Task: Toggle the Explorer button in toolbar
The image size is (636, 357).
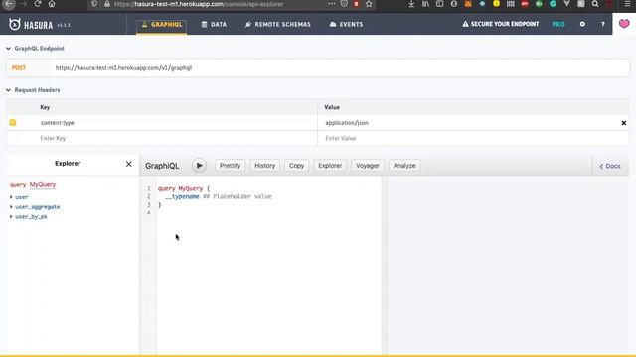Action: (330, 166)
